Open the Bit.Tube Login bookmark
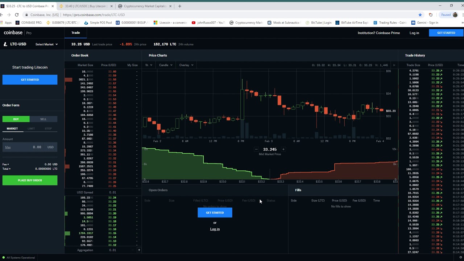Image resolution: width=464 pixels, height=261 pixels. (318, 22)
